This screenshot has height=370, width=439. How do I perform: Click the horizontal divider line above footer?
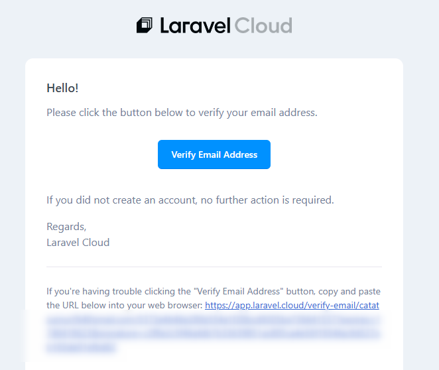pyautogui.click(x=214, y=267)
